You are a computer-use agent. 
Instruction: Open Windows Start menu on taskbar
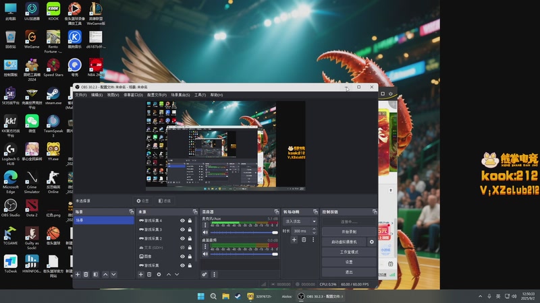(x=200, y=296)
